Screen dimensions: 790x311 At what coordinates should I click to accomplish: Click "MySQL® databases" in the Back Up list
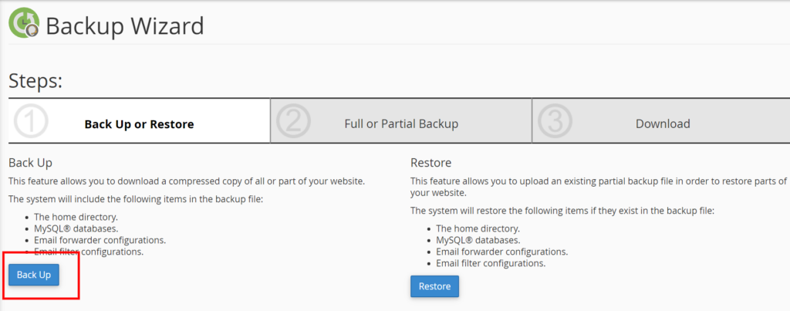pos(77,228)
